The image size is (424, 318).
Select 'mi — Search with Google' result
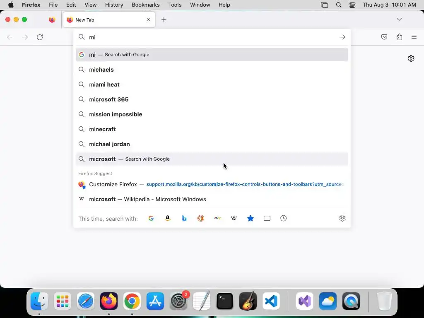pos(212,55)
